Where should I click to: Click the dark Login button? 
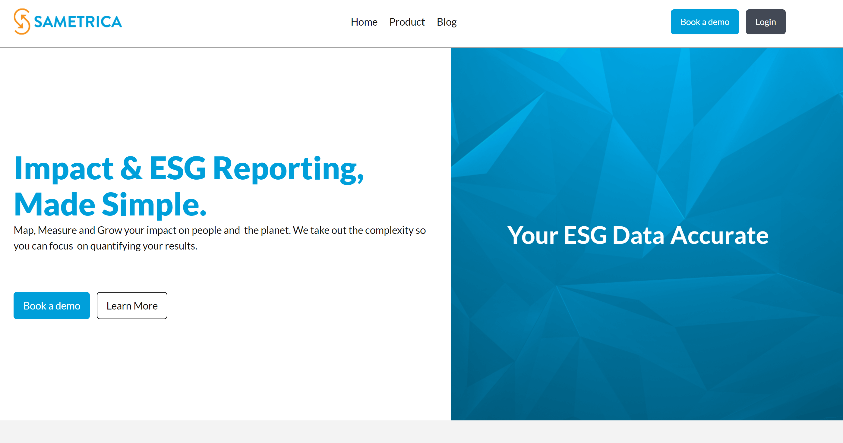[765, 22]
